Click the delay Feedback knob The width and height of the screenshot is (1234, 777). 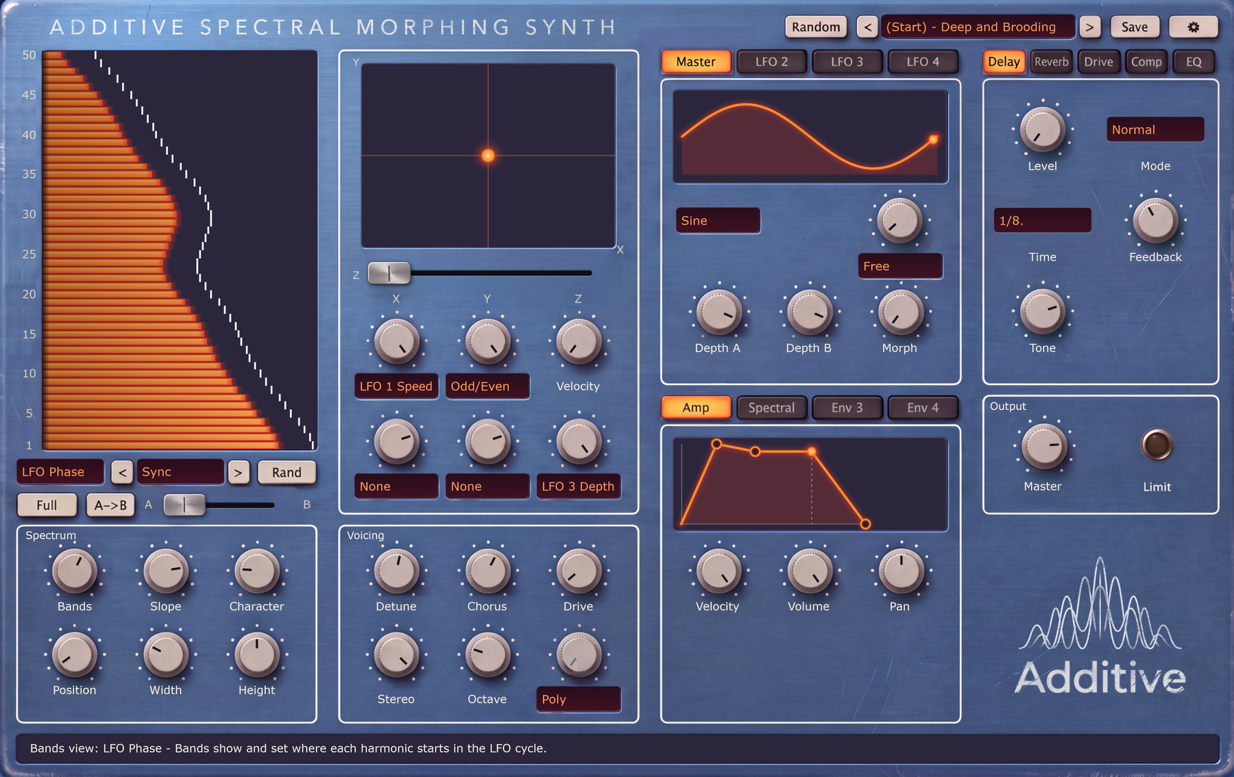click(x=1155, y=221)
